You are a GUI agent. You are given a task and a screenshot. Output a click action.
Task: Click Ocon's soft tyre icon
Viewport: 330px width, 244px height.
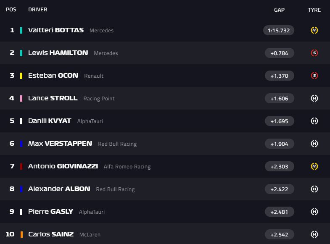point(314,76)
